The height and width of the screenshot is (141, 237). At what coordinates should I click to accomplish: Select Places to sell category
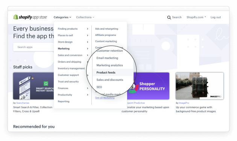pos(65,35)
